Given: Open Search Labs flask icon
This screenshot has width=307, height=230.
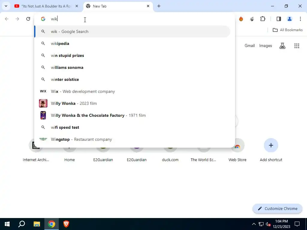Looking at the screenshot, I should pyautogui.click(x=282, y=46).
